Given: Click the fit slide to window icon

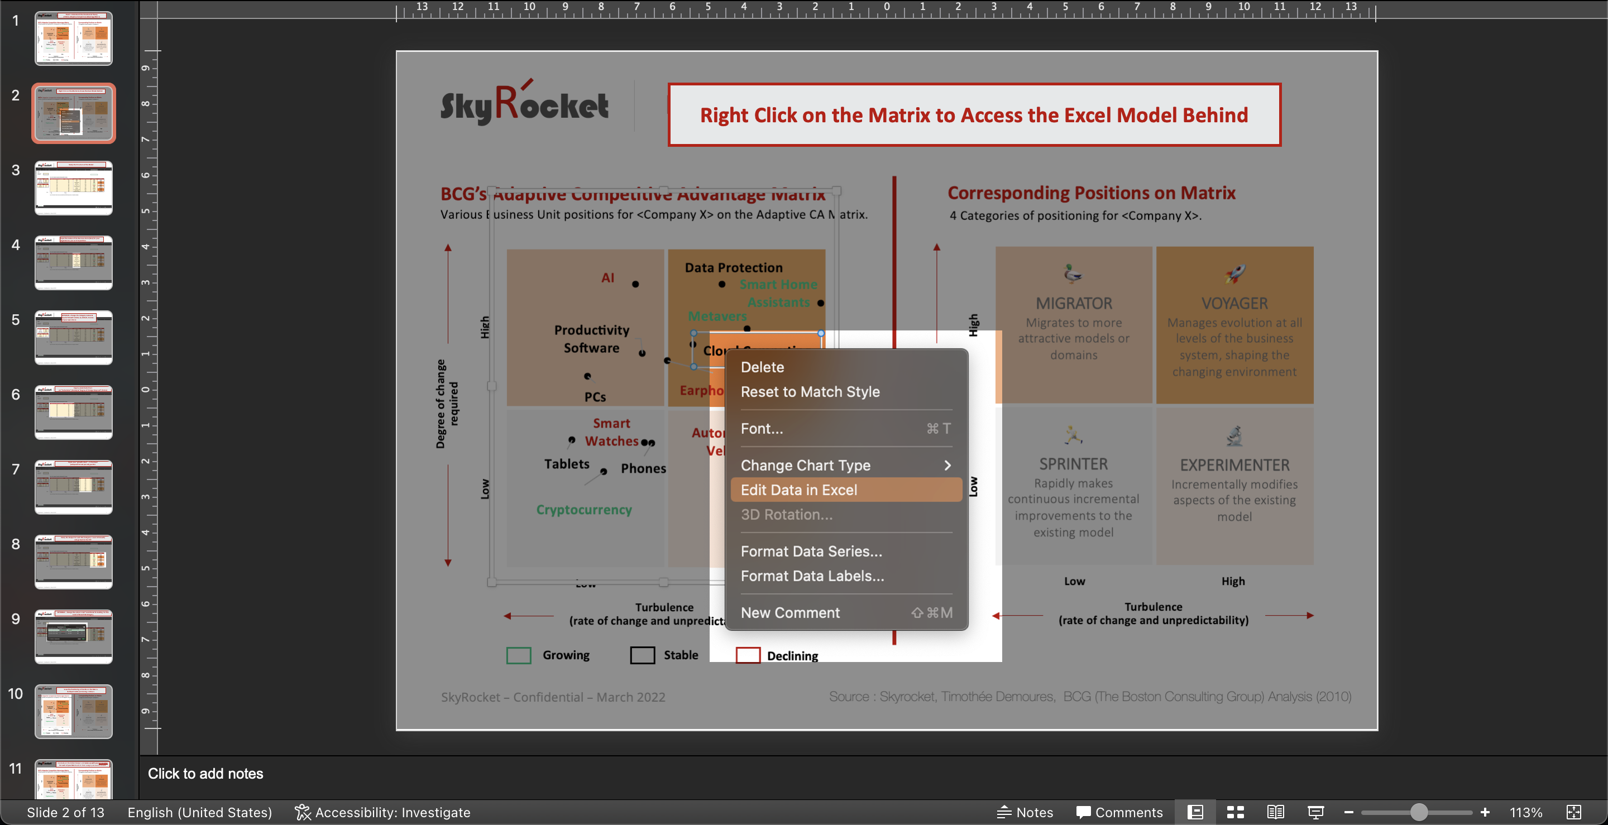Looking at the screenshot, I should click(x=1574, y=812).
